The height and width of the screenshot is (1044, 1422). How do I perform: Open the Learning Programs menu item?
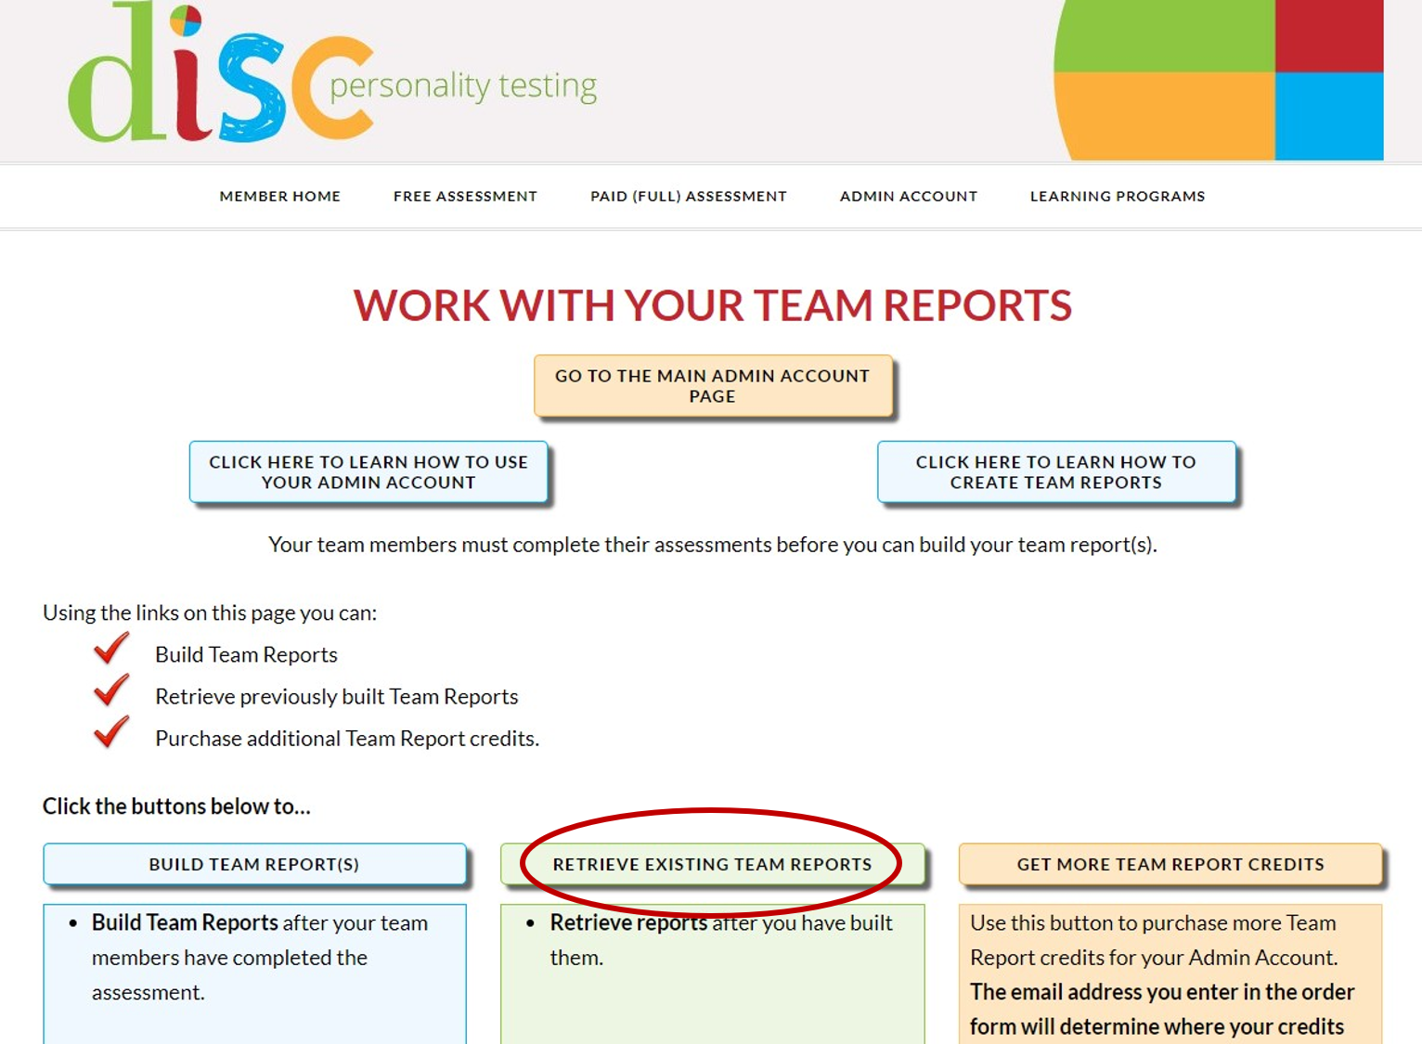1118,197
